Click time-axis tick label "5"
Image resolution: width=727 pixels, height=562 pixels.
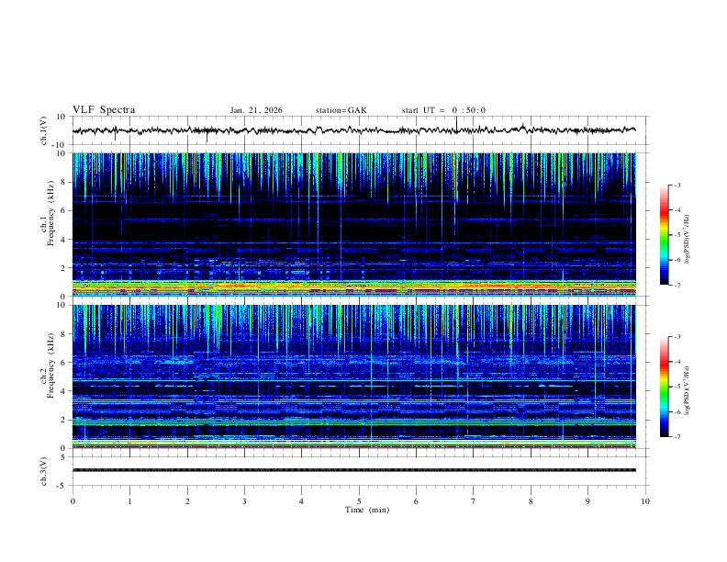359,501
